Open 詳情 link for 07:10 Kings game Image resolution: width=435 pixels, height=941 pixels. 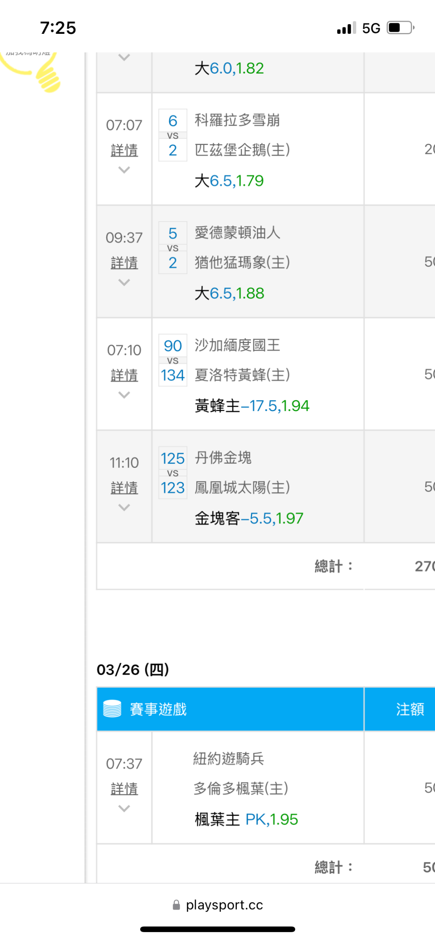coord(124,375)
